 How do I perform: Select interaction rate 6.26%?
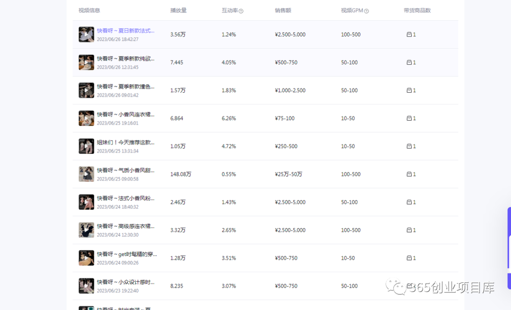coord(229,118)
